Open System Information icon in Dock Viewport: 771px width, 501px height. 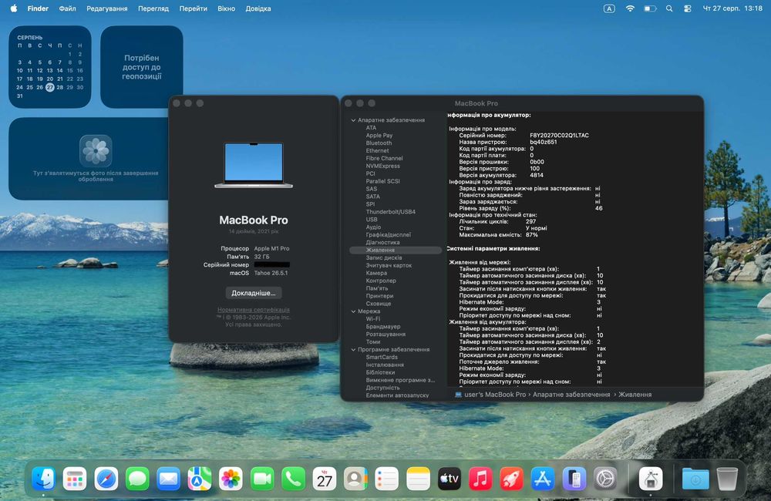click(651, 479)
